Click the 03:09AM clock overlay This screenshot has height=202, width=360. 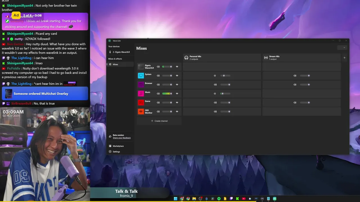[13, 112]
